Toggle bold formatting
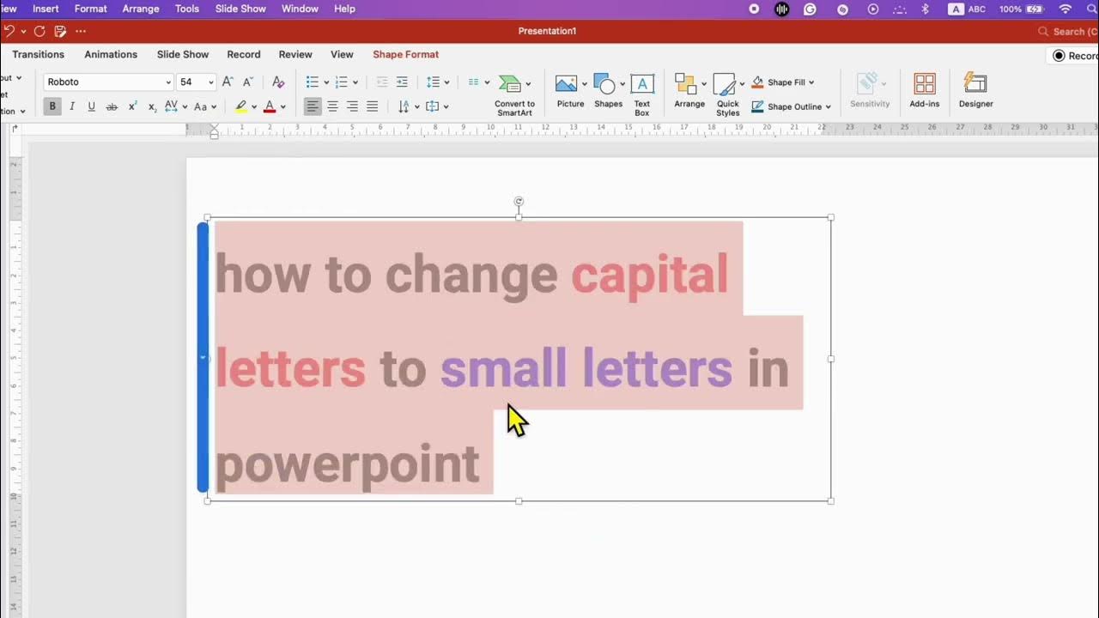The image size is (1099, 618). click(52, 106)
